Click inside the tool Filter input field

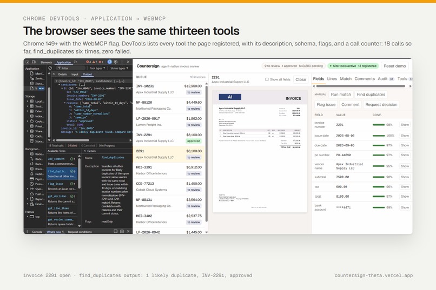pos(71,68)
